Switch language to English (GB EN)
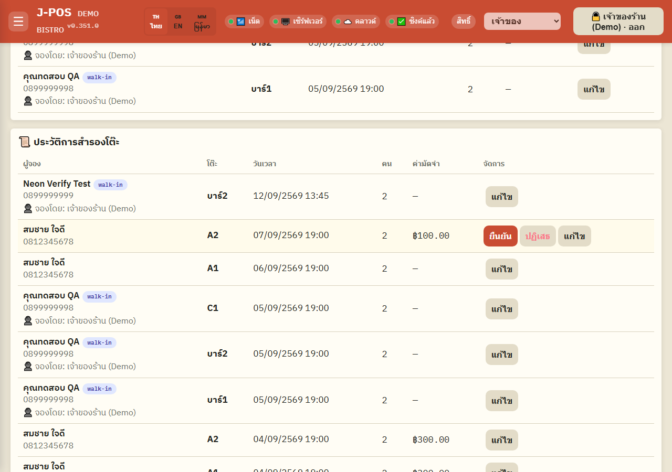Image resolution: width=672 pixels, height=472 pixels. (x=178, y=22)
